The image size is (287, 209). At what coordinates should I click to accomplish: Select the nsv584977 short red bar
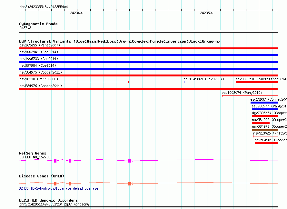coord(261,123)
